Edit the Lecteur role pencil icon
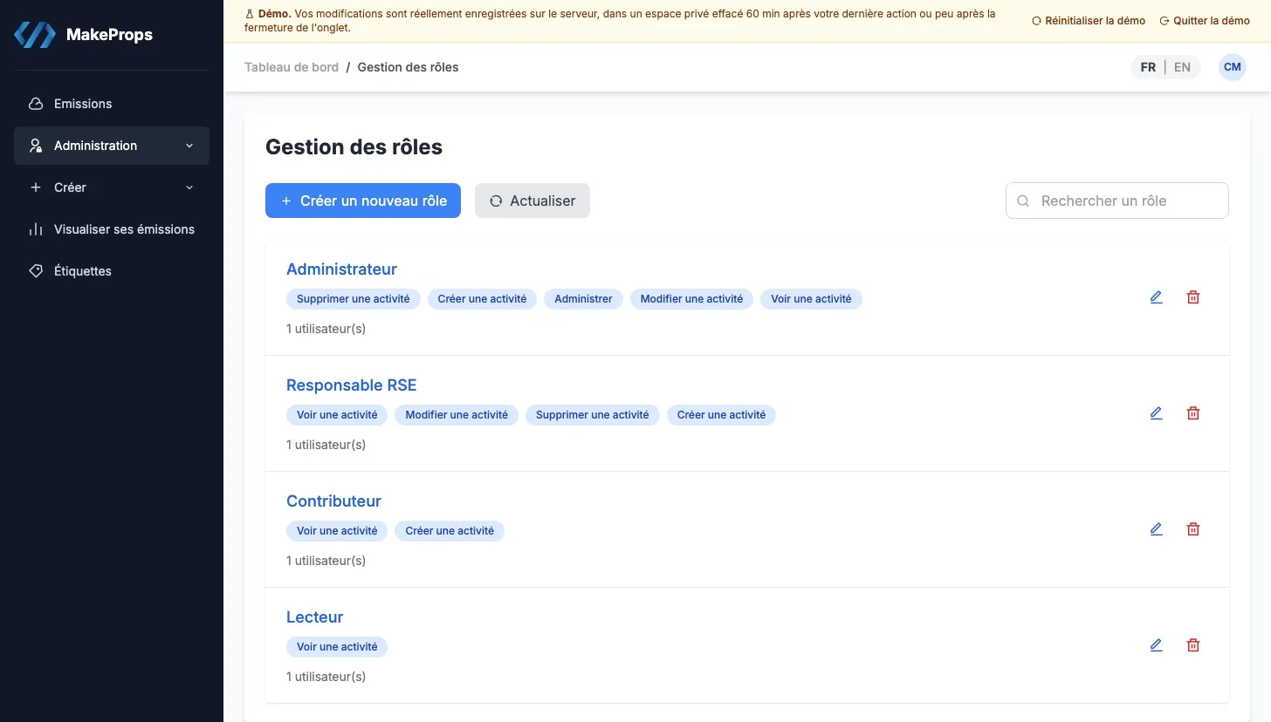Screen dimensions: 1271x722 pyautogui.click(x=1157, y=645)
